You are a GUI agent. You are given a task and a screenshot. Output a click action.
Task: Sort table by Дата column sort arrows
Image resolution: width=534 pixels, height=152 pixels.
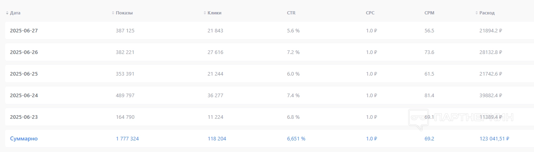pyautogui.click(x=7, y=13)
